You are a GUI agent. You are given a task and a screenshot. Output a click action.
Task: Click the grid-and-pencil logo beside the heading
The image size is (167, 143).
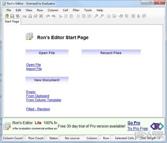click(x=30, y=36)
